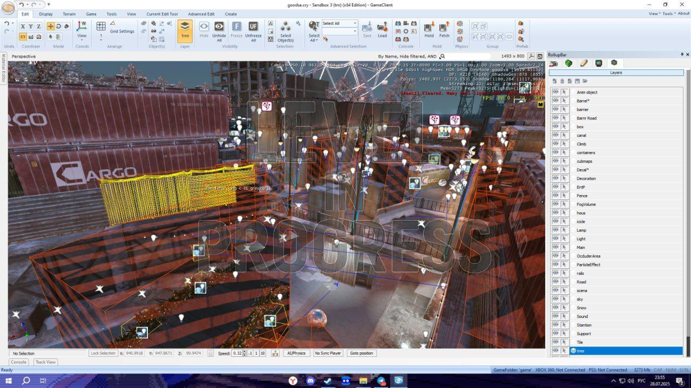Open the Console tab at bottom
Screen dimensions: 691x388
point(18,362)
